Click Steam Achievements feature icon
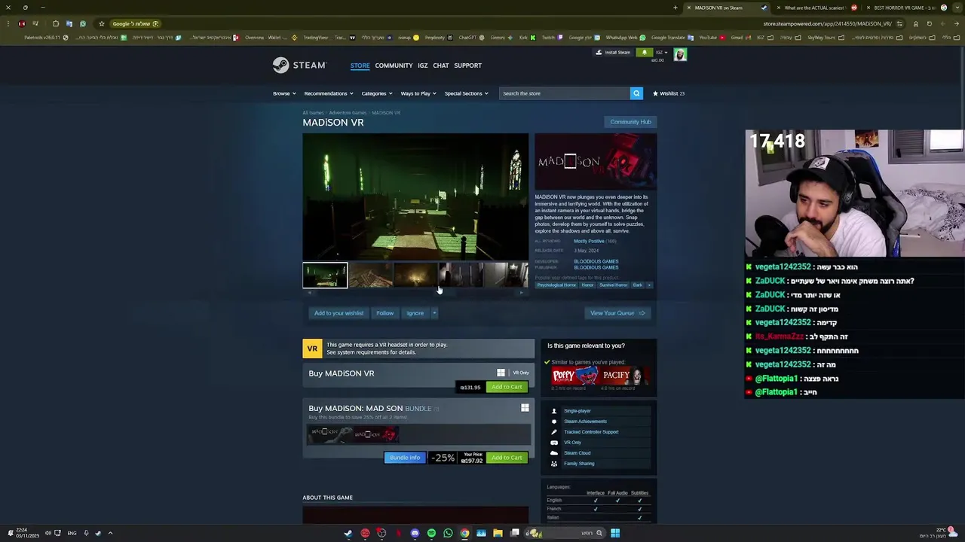This screenshot has width=965, height=542. point(554,422)
